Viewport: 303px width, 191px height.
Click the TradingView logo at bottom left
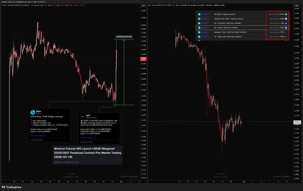[x=11, y=187]
